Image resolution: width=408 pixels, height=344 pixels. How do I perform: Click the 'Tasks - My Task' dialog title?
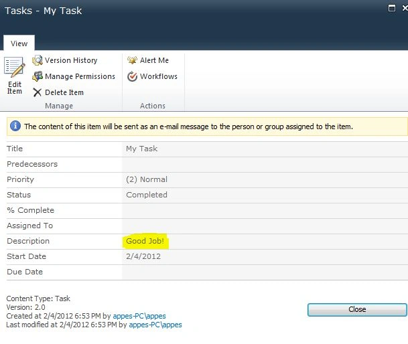(43, 11)
